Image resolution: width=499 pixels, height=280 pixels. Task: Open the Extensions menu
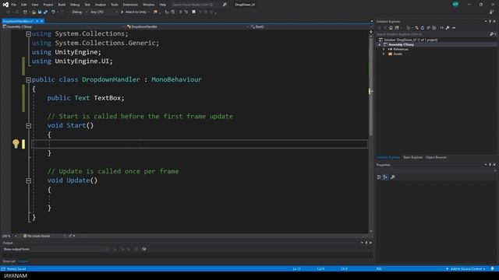click(130, 5)
